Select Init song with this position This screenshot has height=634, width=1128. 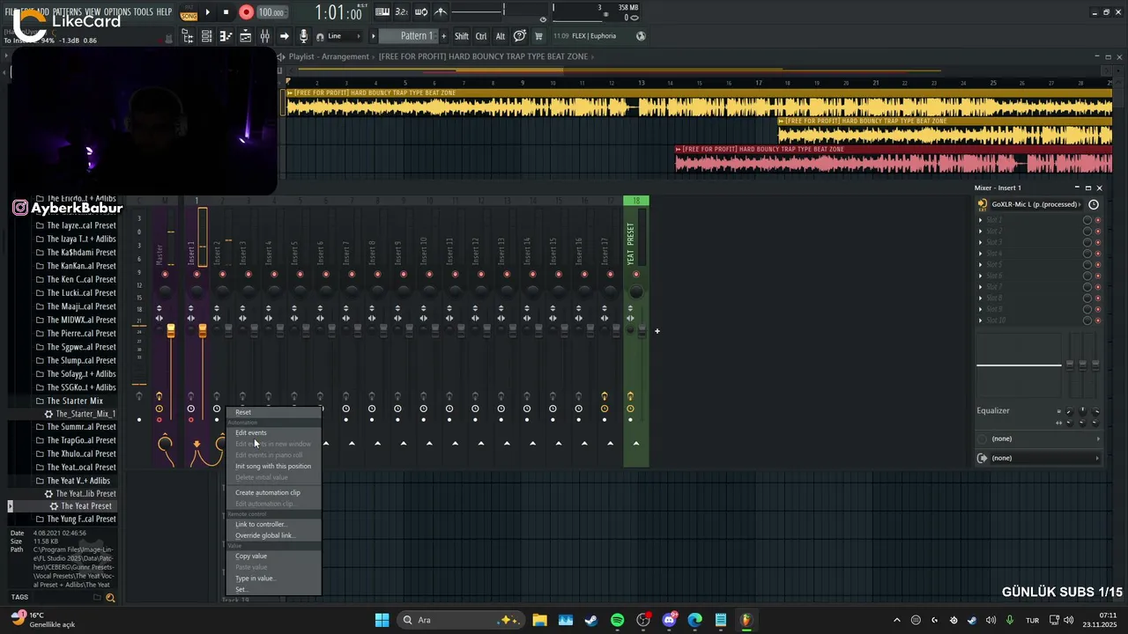coord(273,466)
